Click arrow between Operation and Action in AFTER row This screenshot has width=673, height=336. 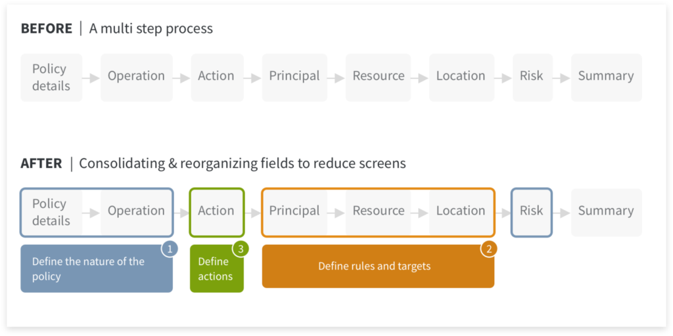[181, 212]
